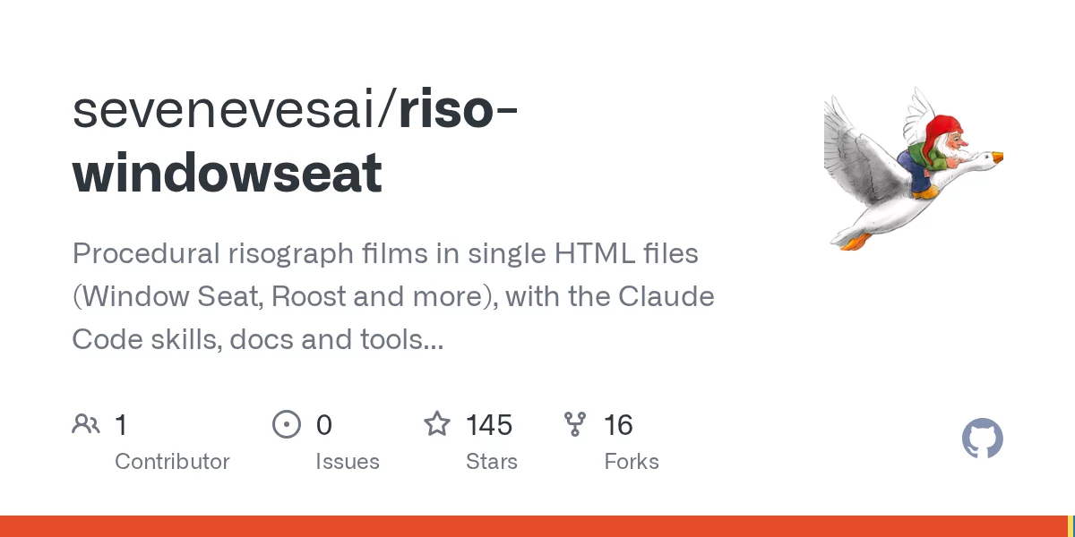Click the Issues label
1075x537 pixels.
pyautogui.click(x=348, y=462)
